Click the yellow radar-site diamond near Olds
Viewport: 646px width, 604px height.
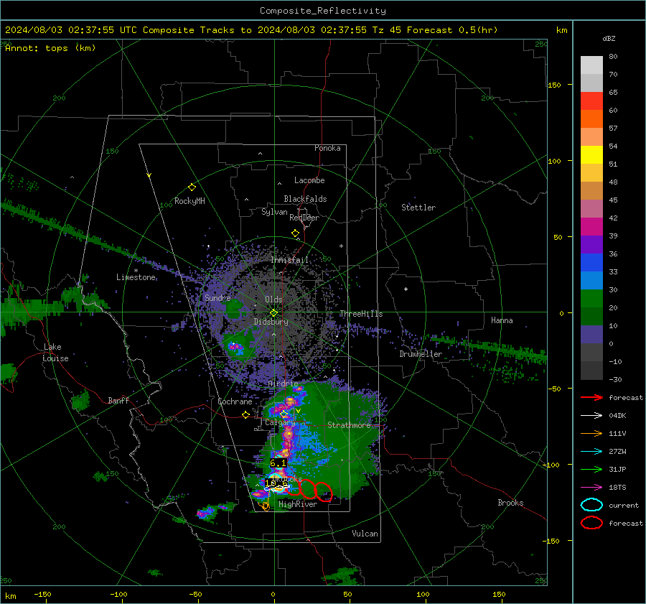[273, 313]
